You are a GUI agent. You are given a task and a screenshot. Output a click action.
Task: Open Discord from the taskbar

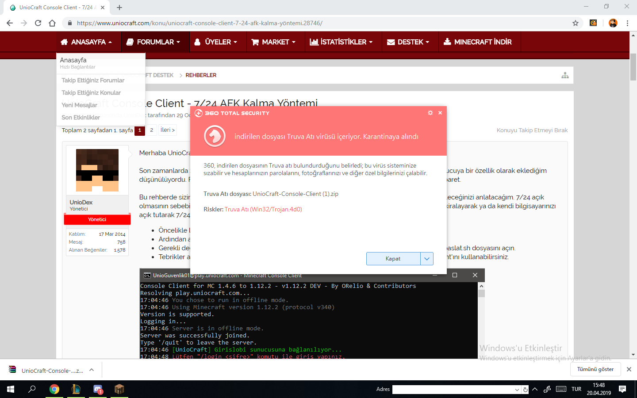[98, 389]
